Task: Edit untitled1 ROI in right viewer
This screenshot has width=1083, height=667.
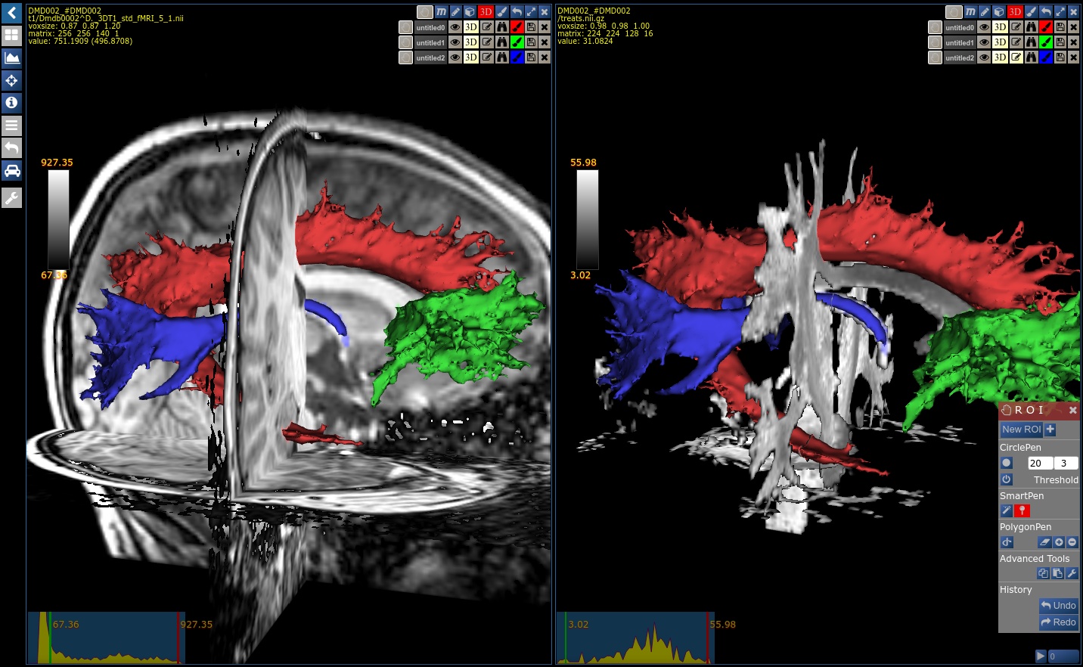Action: pos(1016,42)
